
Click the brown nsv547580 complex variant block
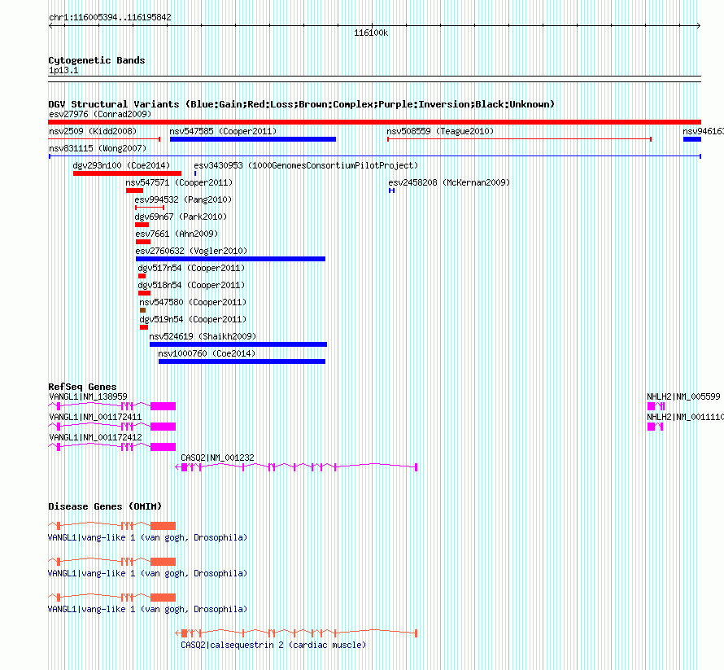click(x=142, y=310)
